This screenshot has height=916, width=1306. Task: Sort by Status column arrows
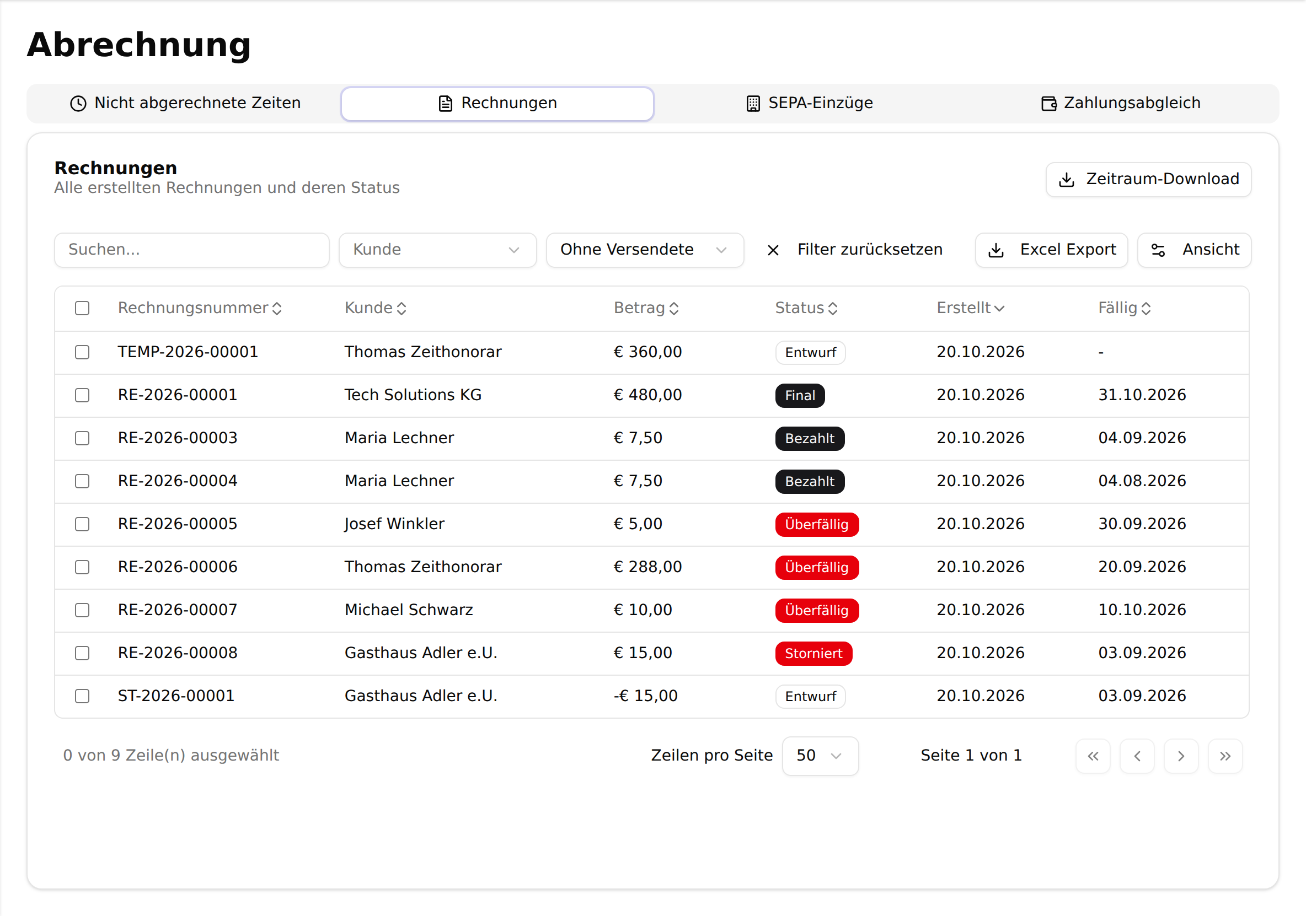click(x=833, y=309)
